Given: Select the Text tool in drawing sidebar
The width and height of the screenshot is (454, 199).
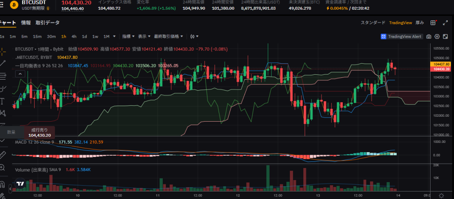Looking at the screenshot, I should [x=3, y=101].
